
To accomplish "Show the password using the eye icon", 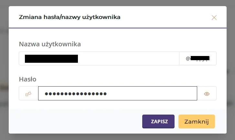I will (207, 94).
